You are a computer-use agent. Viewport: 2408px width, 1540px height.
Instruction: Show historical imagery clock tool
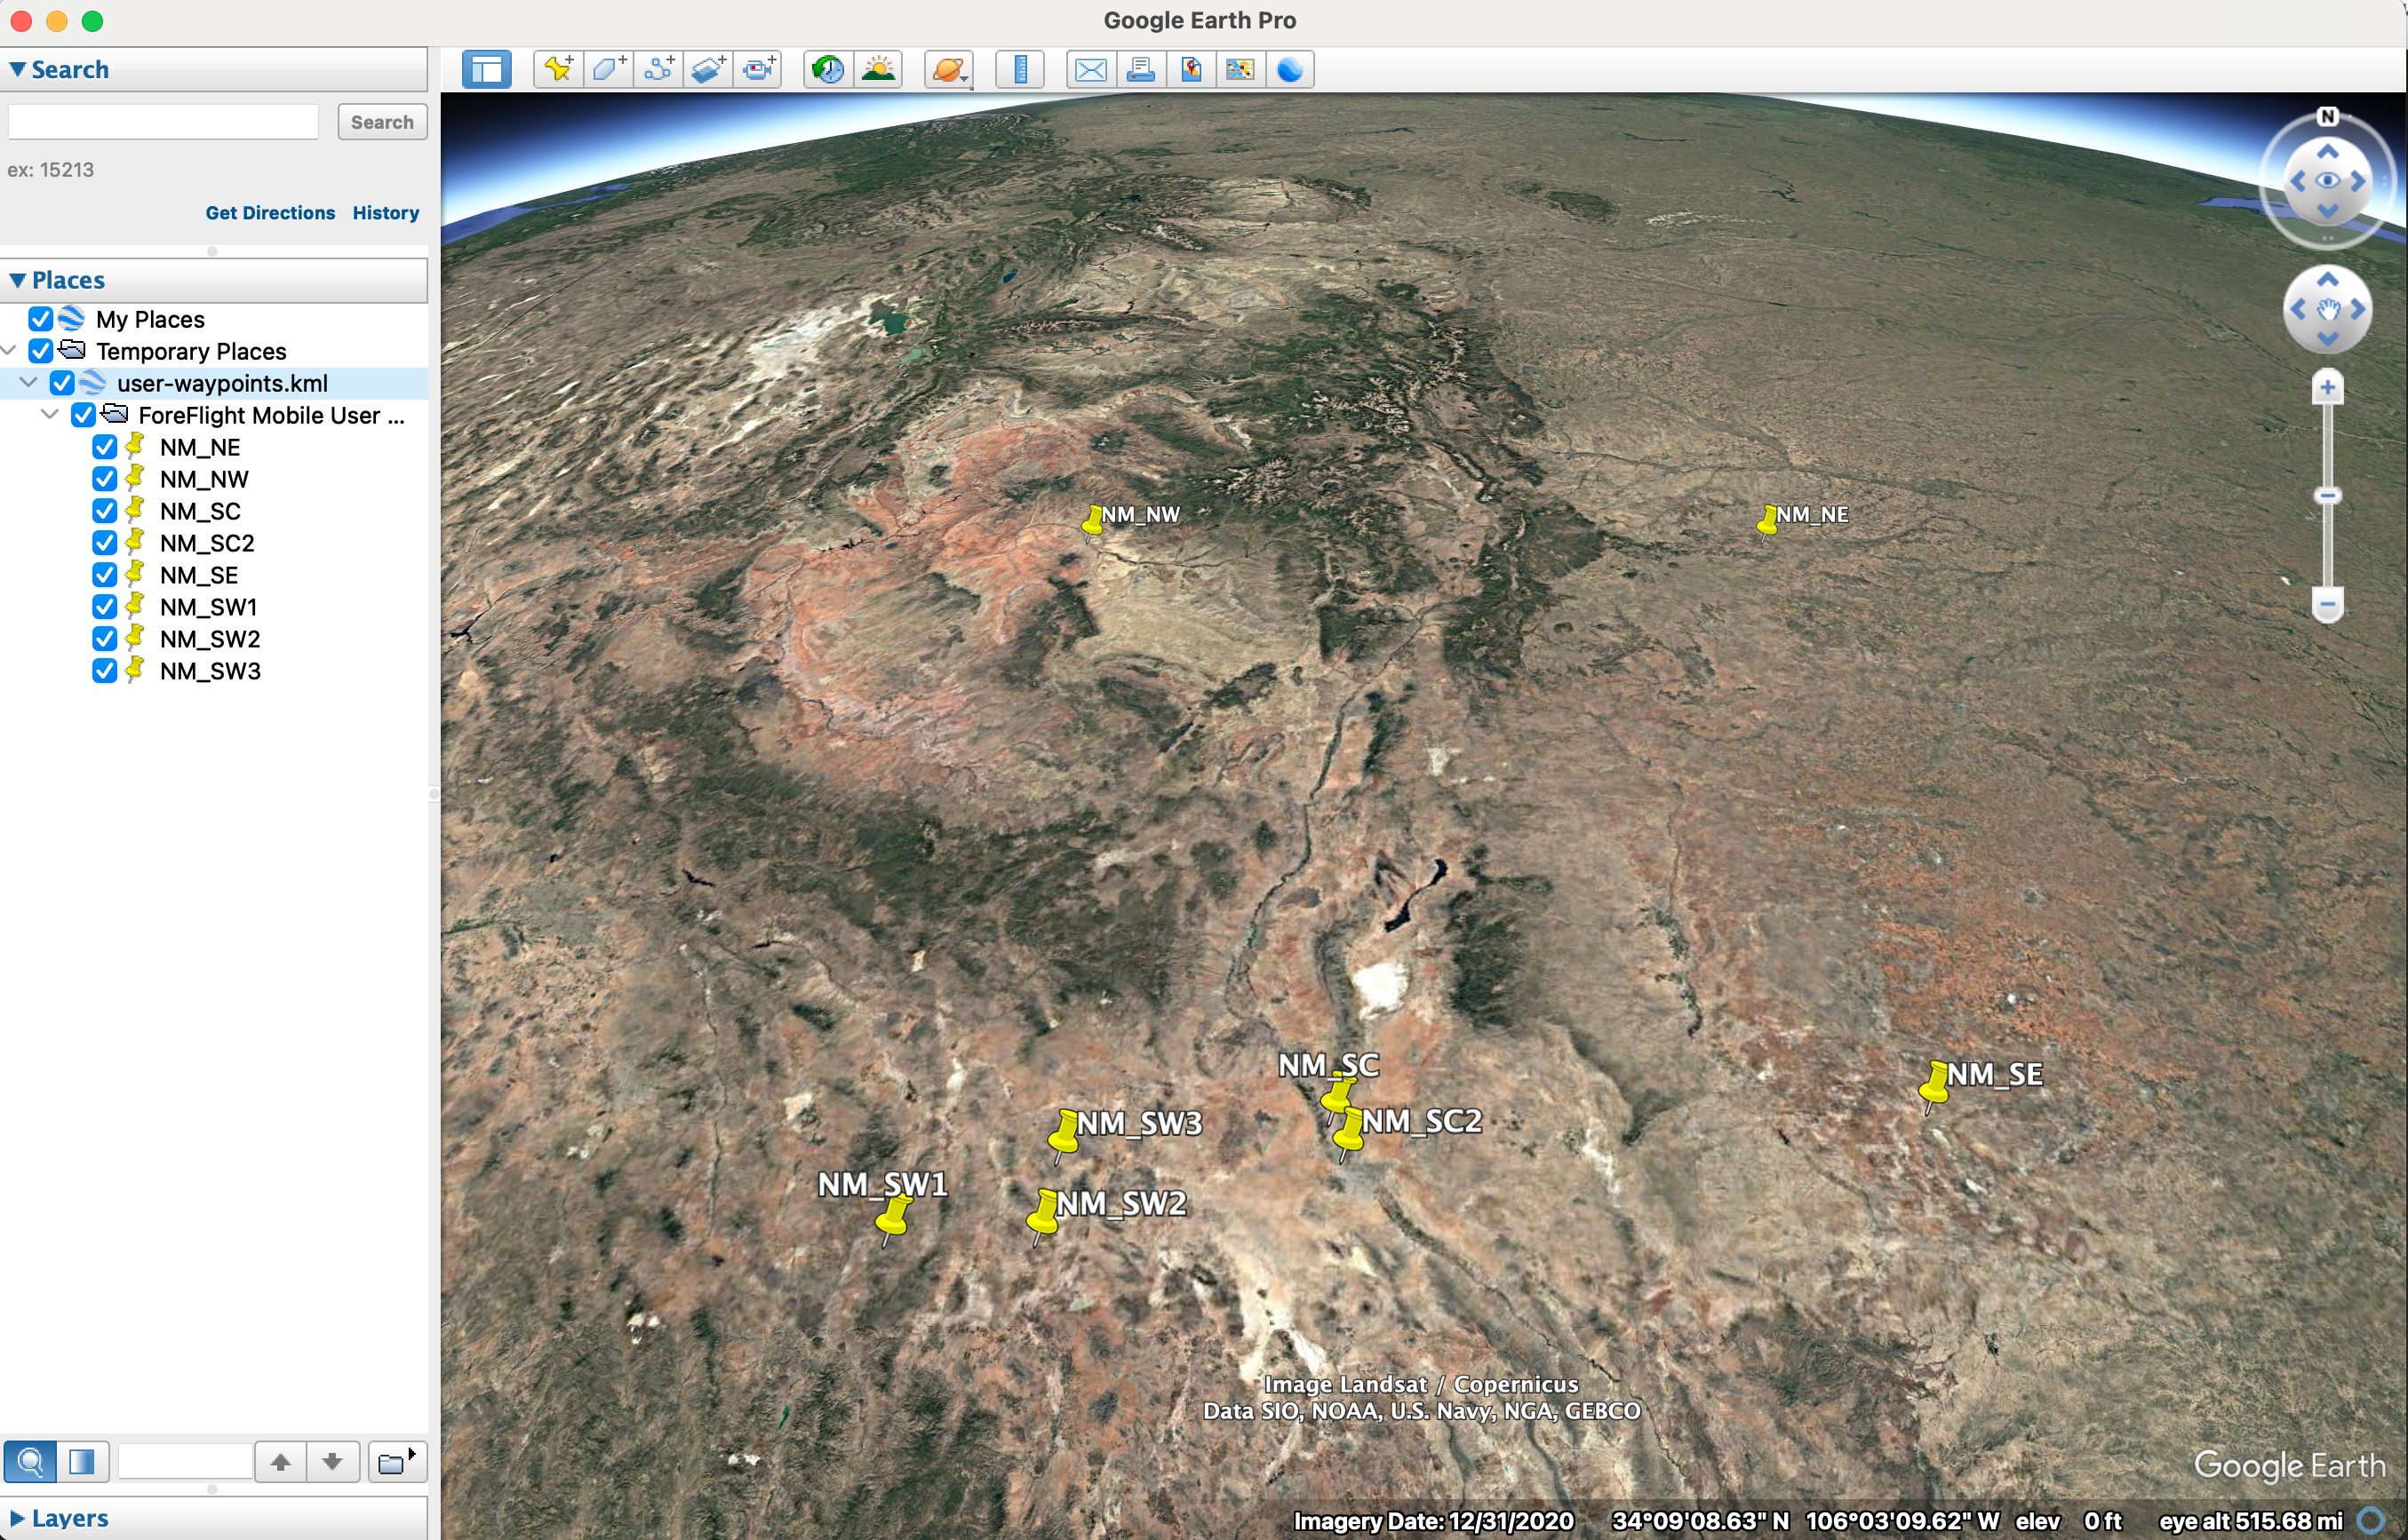(x=828, y=69)
